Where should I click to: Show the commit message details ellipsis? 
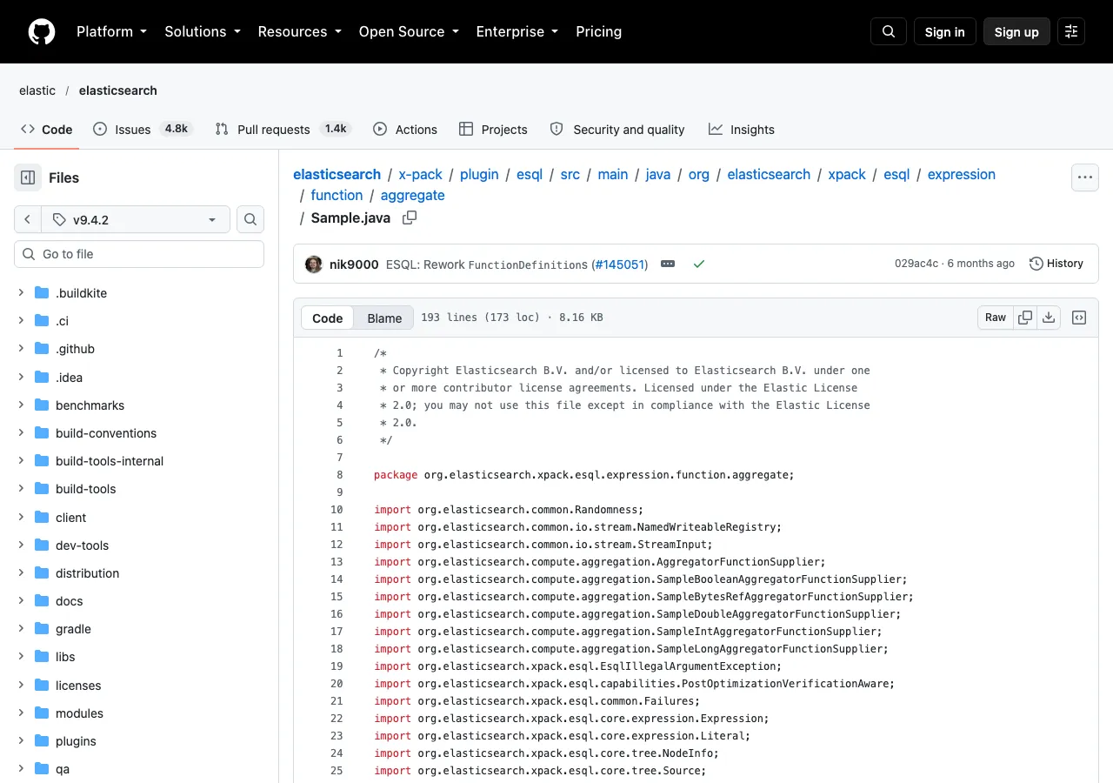pyautogui.click(x=668, y=264)
